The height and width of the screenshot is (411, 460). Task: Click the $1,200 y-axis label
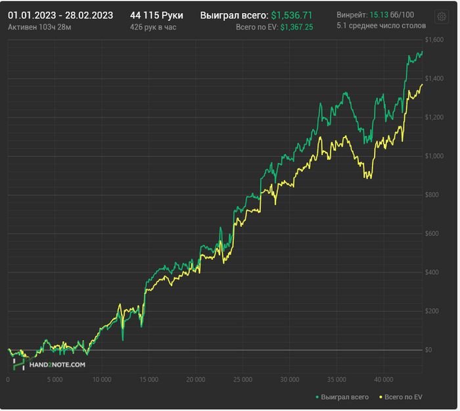pyautogui.click(x=434, y=117)
